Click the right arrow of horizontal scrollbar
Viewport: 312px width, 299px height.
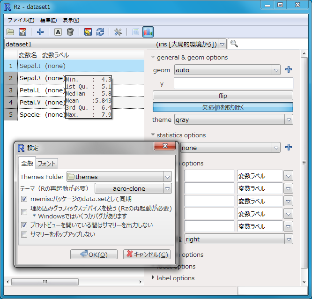pyautogui.click(x=141, y=282)
